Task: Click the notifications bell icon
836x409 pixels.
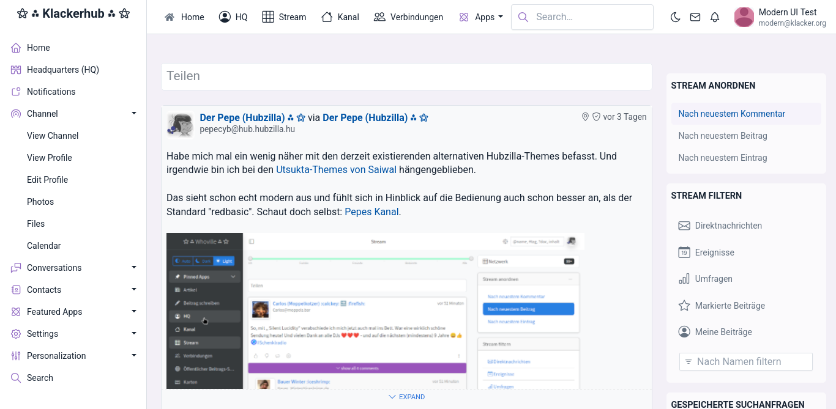Action: click(x=715, y=17)
